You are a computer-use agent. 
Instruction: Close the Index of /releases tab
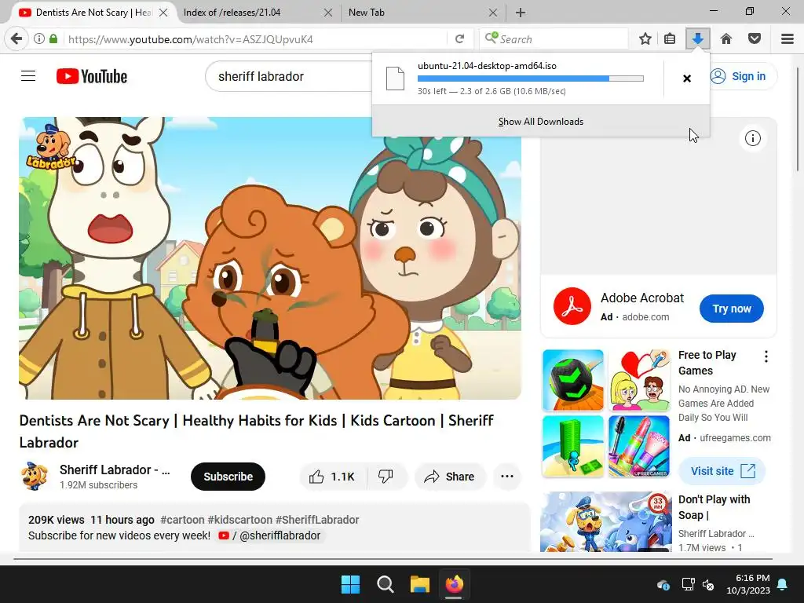pos(328,13)
